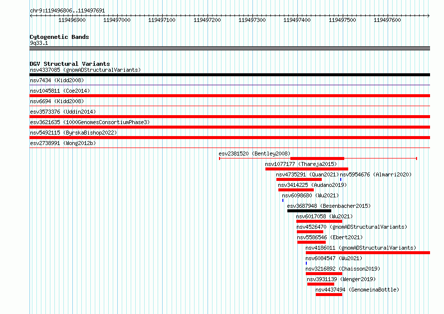Select nsv3414225 (Audano2019) label
444x314 pixels.
[x=312, y=185]
